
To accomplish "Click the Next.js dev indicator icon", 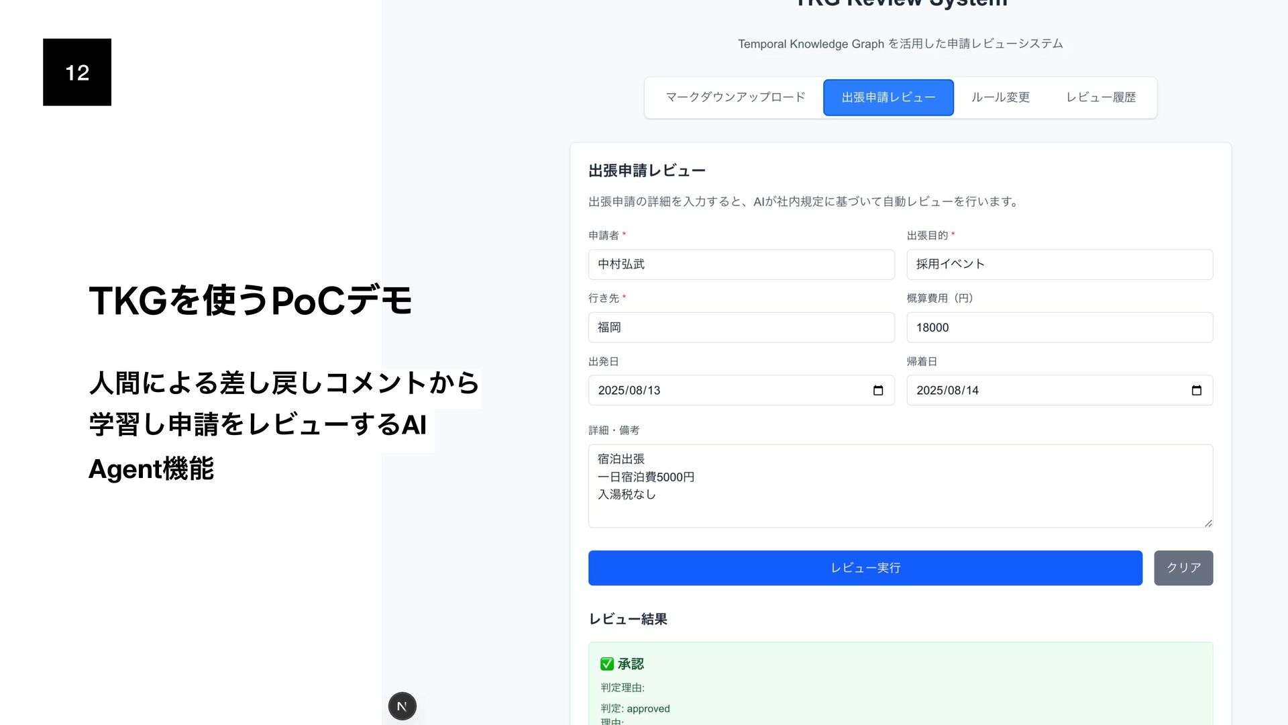I will [x=402, y=706].
